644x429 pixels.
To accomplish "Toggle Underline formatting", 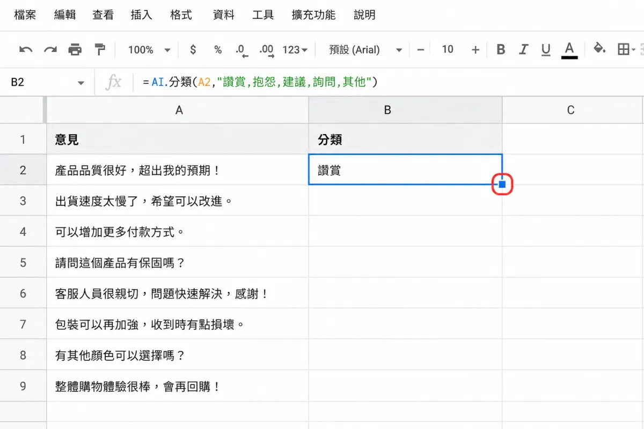I will [x=546, y=50].
